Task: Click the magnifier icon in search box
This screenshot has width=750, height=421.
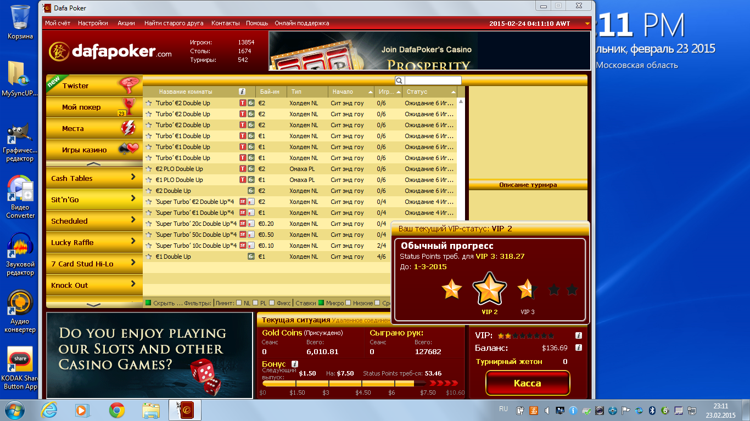Action: pos(400,81)
